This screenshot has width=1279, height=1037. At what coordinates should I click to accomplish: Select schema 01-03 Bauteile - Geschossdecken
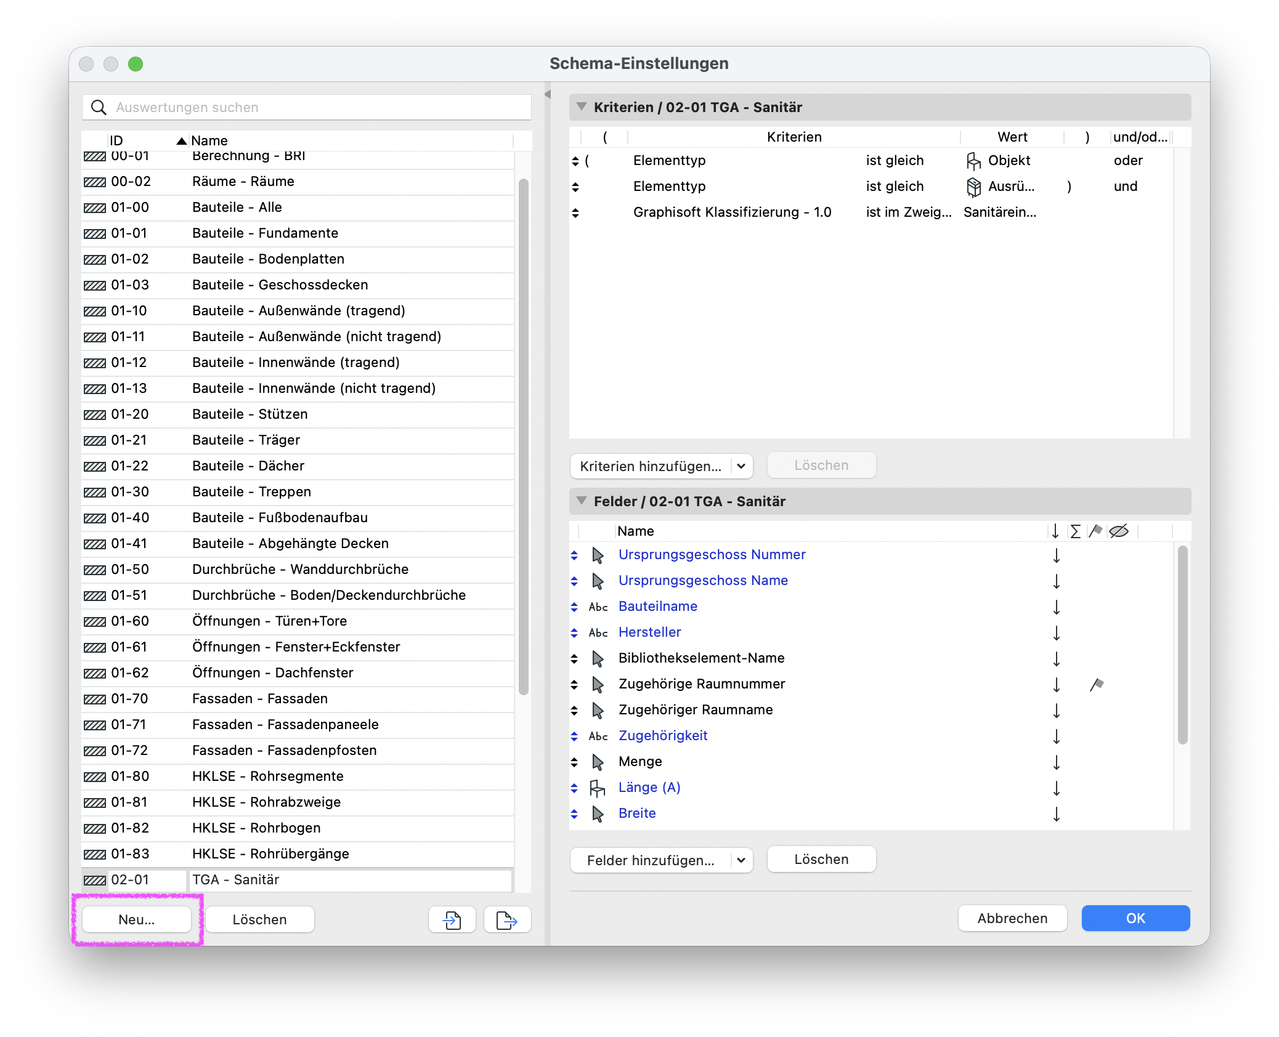[298, 285]
